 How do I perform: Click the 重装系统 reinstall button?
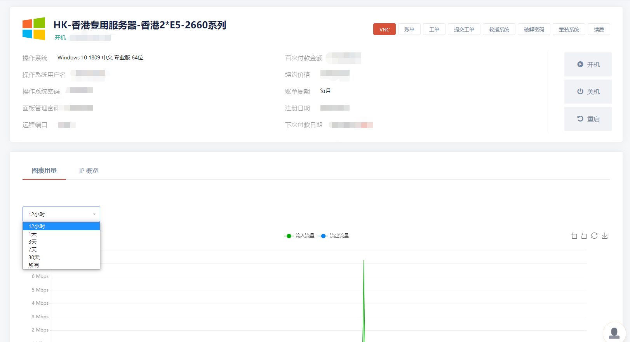tap(569, 30)
